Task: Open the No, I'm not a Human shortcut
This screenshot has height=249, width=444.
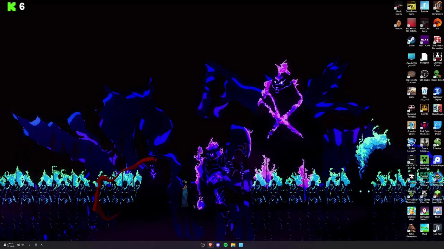Action: point(425,179)
